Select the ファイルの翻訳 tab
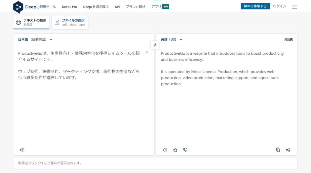This screenshot has height=173, width=311. pyautogui.click(x=70, y=22)
